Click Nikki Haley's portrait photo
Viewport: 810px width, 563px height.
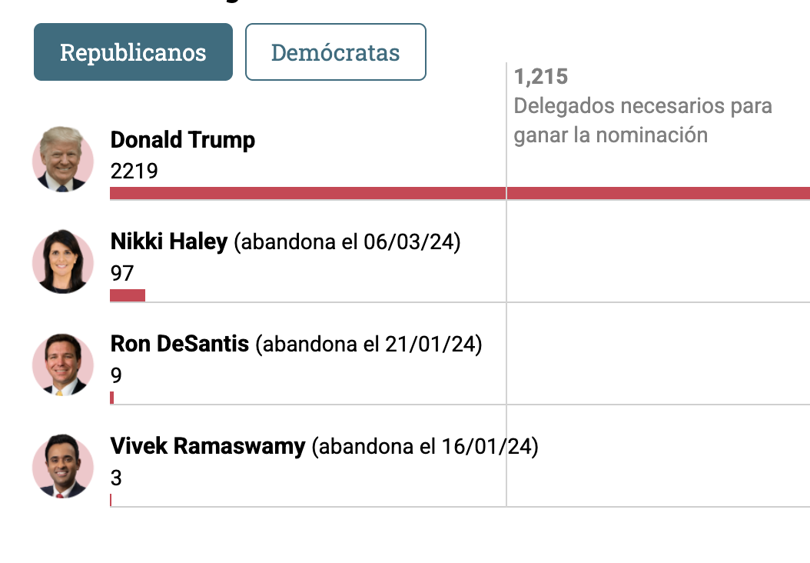[x=63, y=262]
